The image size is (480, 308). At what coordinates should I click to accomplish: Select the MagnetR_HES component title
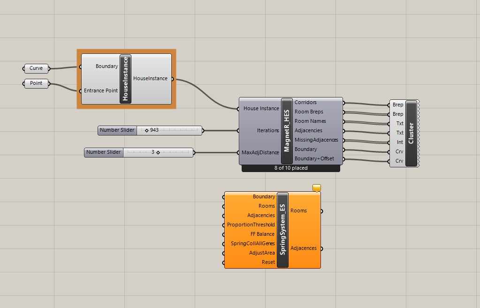pos(287,131)
